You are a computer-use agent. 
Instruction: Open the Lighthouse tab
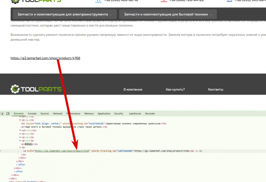(135, 114)
